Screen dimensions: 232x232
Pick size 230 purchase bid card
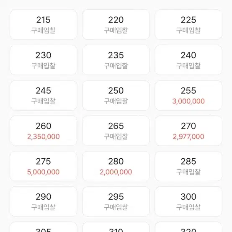tap(44, 60)
